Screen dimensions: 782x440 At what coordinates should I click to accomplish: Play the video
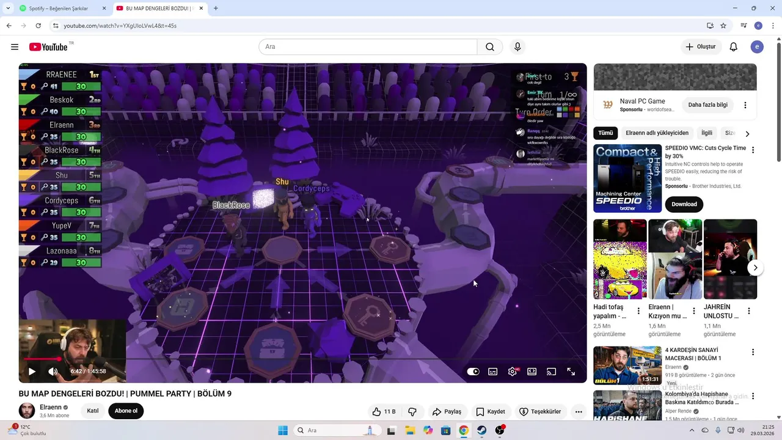(32, 371)
